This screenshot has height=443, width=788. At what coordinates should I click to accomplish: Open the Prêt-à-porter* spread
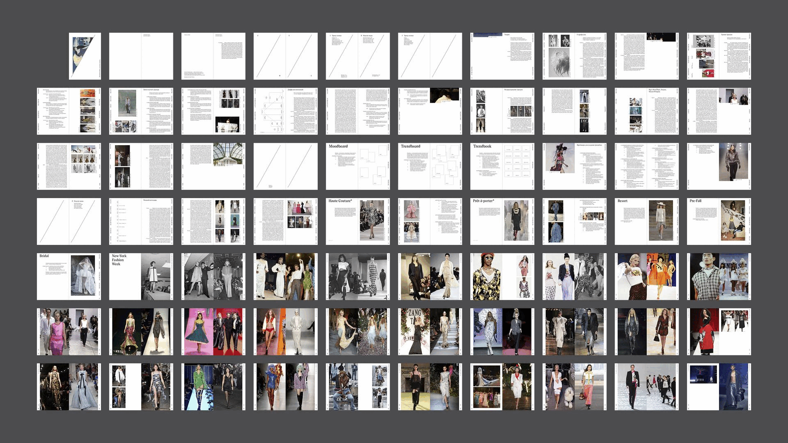tap(502, 221)
